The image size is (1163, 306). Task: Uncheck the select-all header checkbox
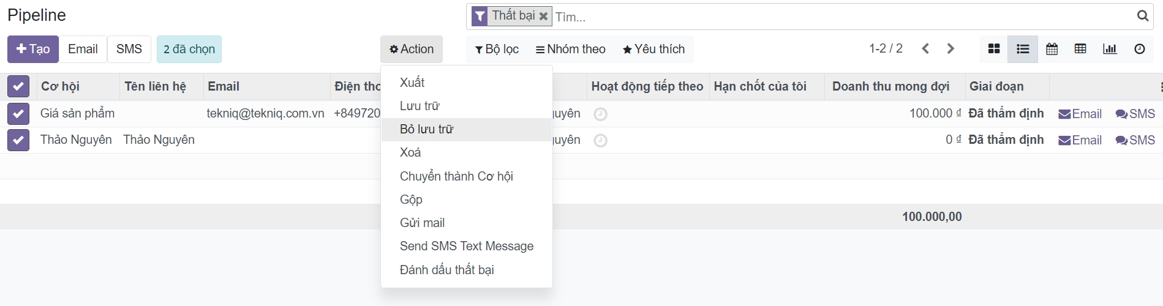tap(18, 86)
